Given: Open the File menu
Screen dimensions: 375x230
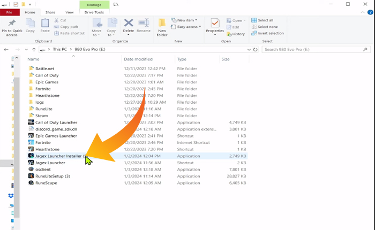Looking at the screenshot, I should point(9,12).
